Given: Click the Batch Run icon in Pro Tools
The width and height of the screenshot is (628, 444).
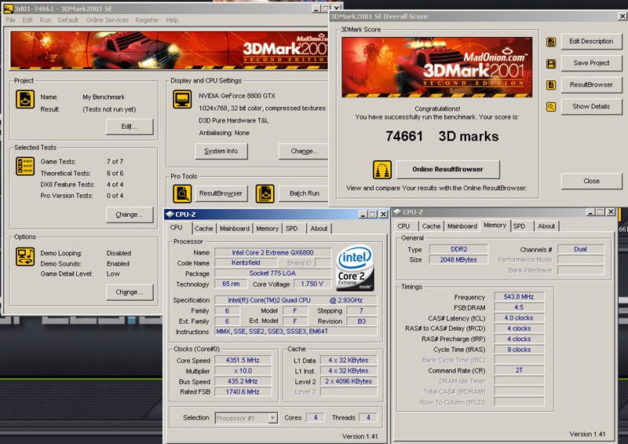Looking at the screenshot, I should (265, 194).
